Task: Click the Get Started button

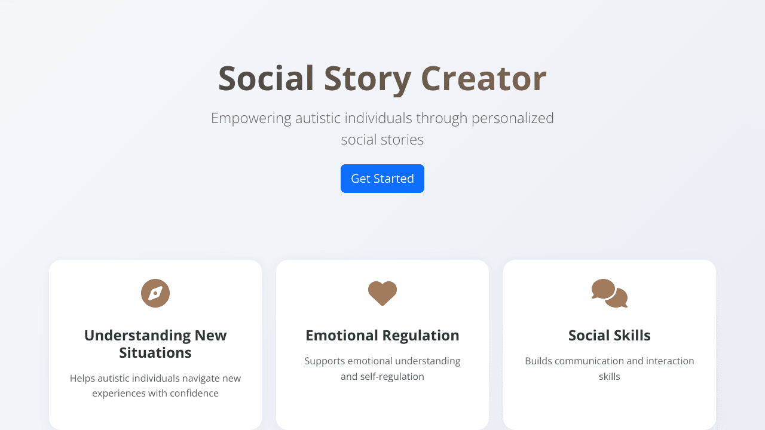Action: (x=382, y=179)
